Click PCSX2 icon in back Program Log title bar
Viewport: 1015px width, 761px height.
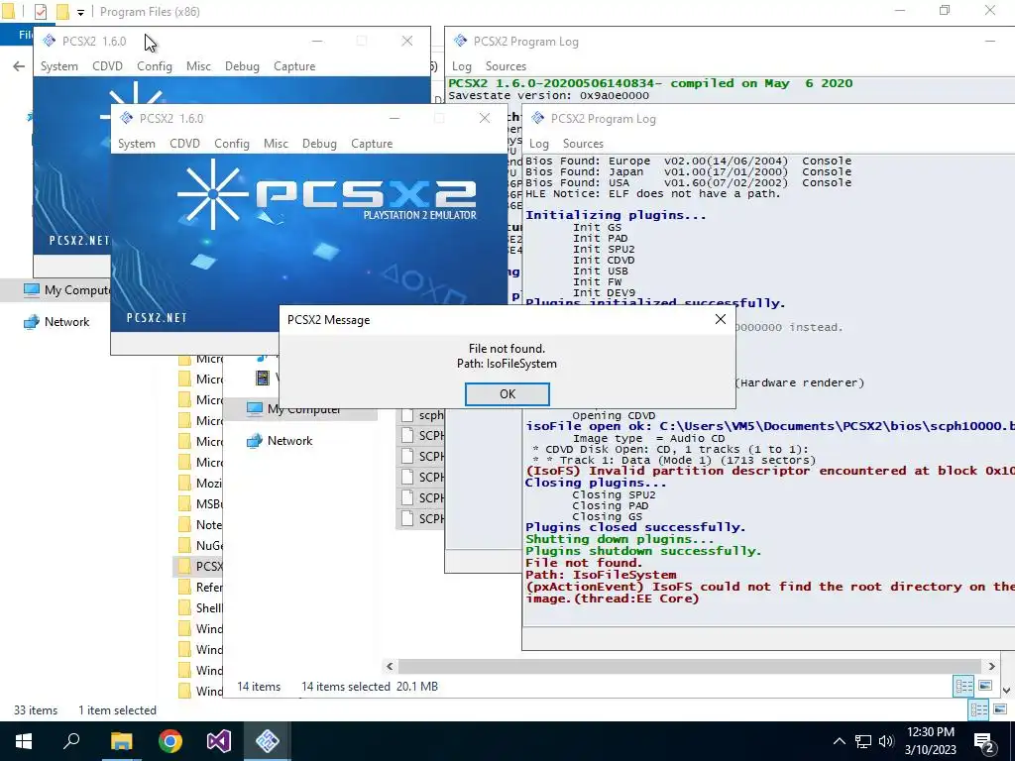pos(460,41)
